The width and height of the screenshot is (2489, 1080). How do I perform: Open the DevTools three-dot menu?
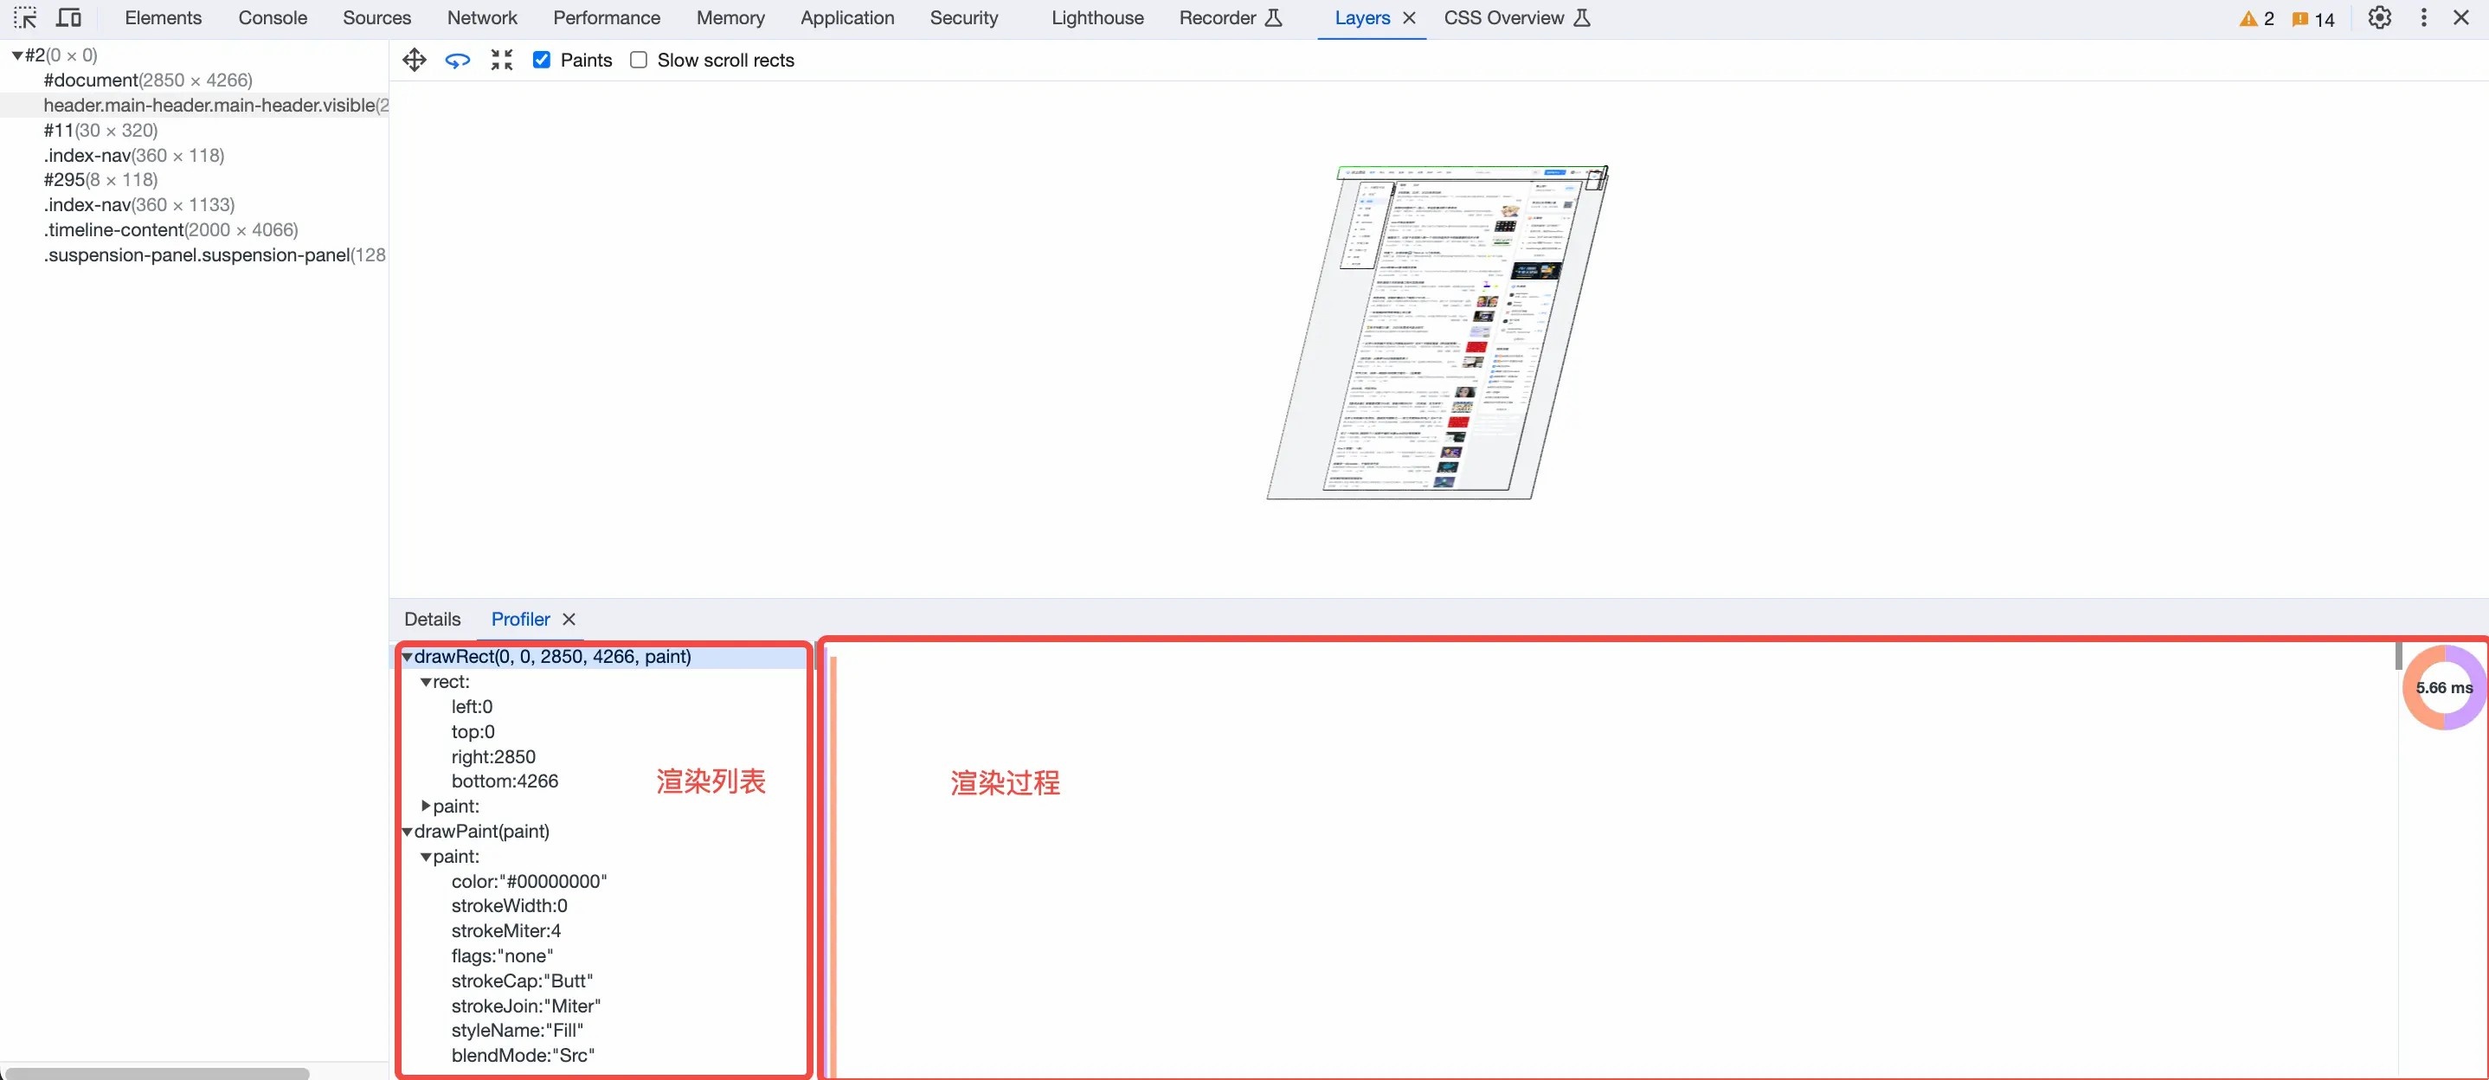pyautogui.click(x=2423, y=17)
